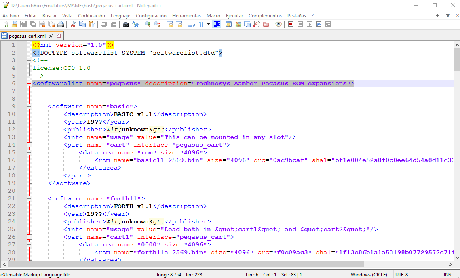Click the vertical scrollbar thumb
The height and width of the screenshot is (278, 460).
pyautogui.click(x=457, y=59)
